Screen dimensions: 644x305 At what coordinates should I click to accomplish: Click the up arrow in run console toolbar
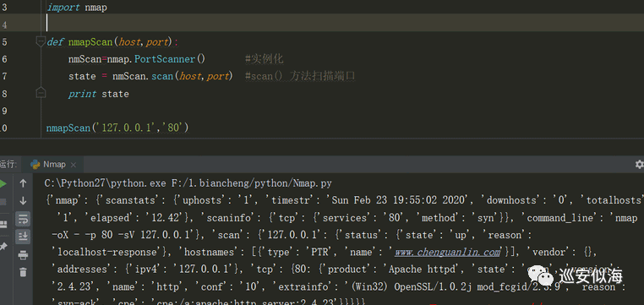coord(23,183)
